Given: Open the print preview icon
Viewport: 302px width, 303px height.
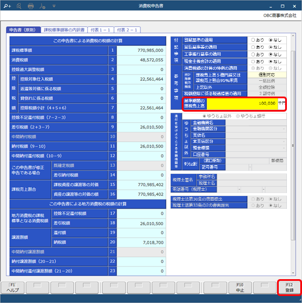Looking at the screenshot, I should click(19, 6).
